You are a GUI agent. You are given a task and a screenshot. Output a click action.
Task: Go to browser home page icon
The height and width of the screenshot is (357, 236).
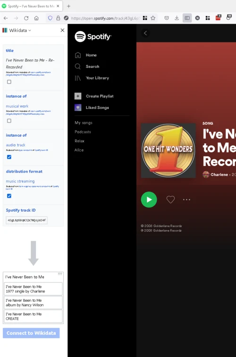pyautogui.click(x=36, y=18)
